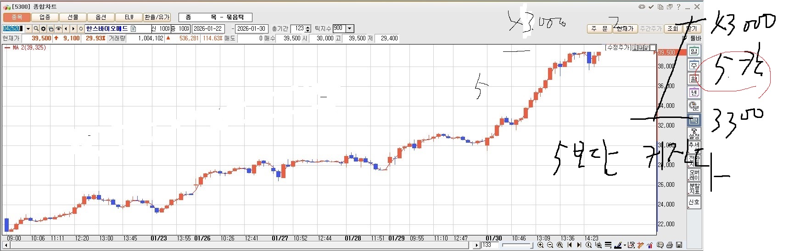Viewport: 800px width, 251px height.
Task: Click the zoom in magnifier icon
Action: 540,245
